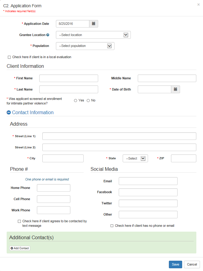Open the Population dropdown
This screenshot has width=203, height=271.
[x=85, y=46]
